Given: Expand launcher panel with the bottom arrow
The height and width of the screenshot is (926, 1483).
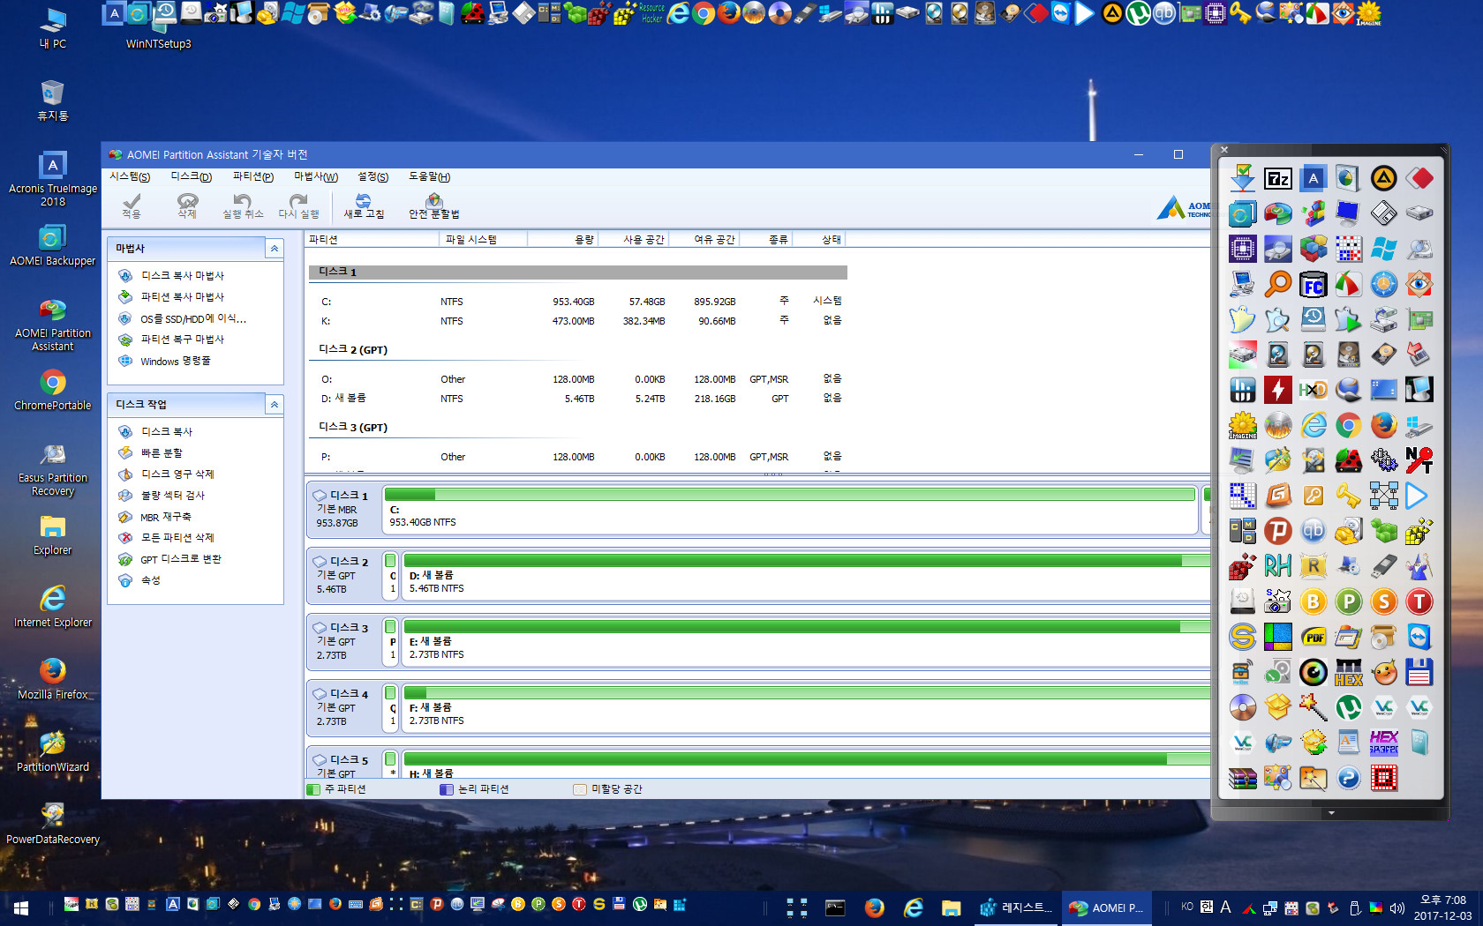Looking at the screenshot, I should (x=1331, y=813).
